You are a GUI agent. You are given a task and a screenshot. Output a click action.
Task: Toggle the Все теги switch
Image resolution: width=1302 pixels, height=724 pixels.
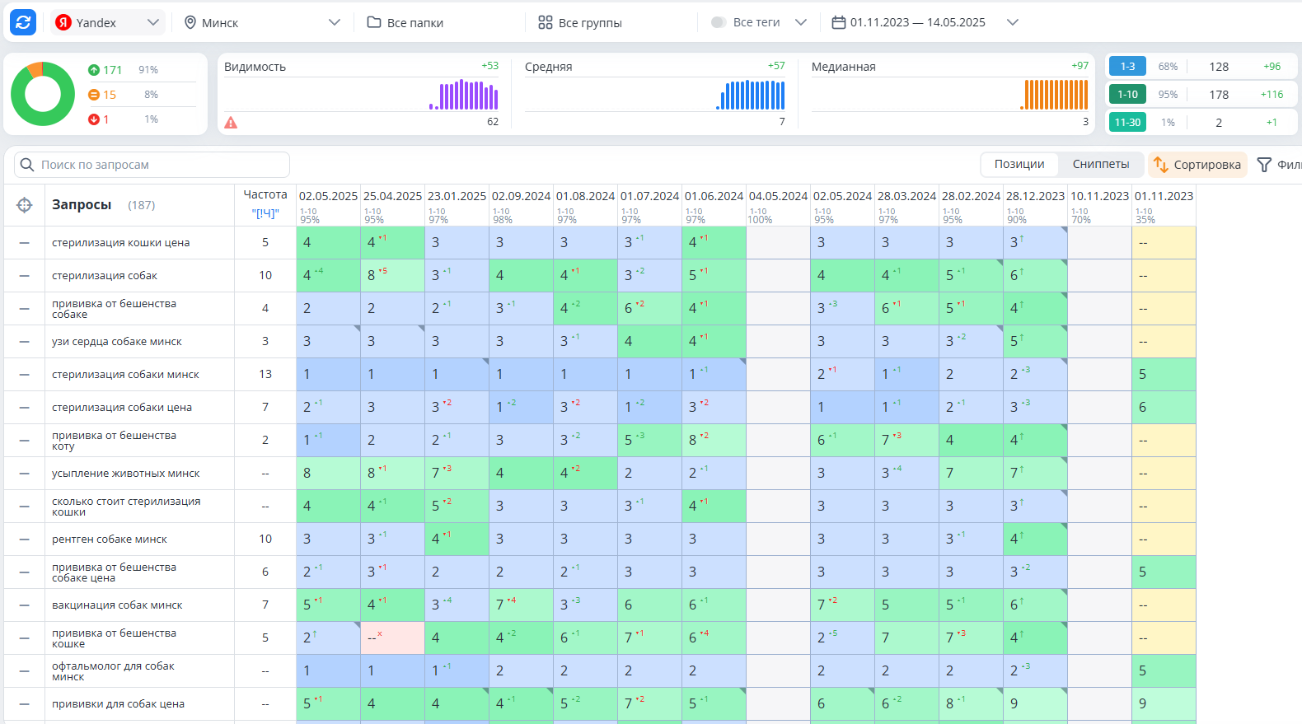click(719, 22)
